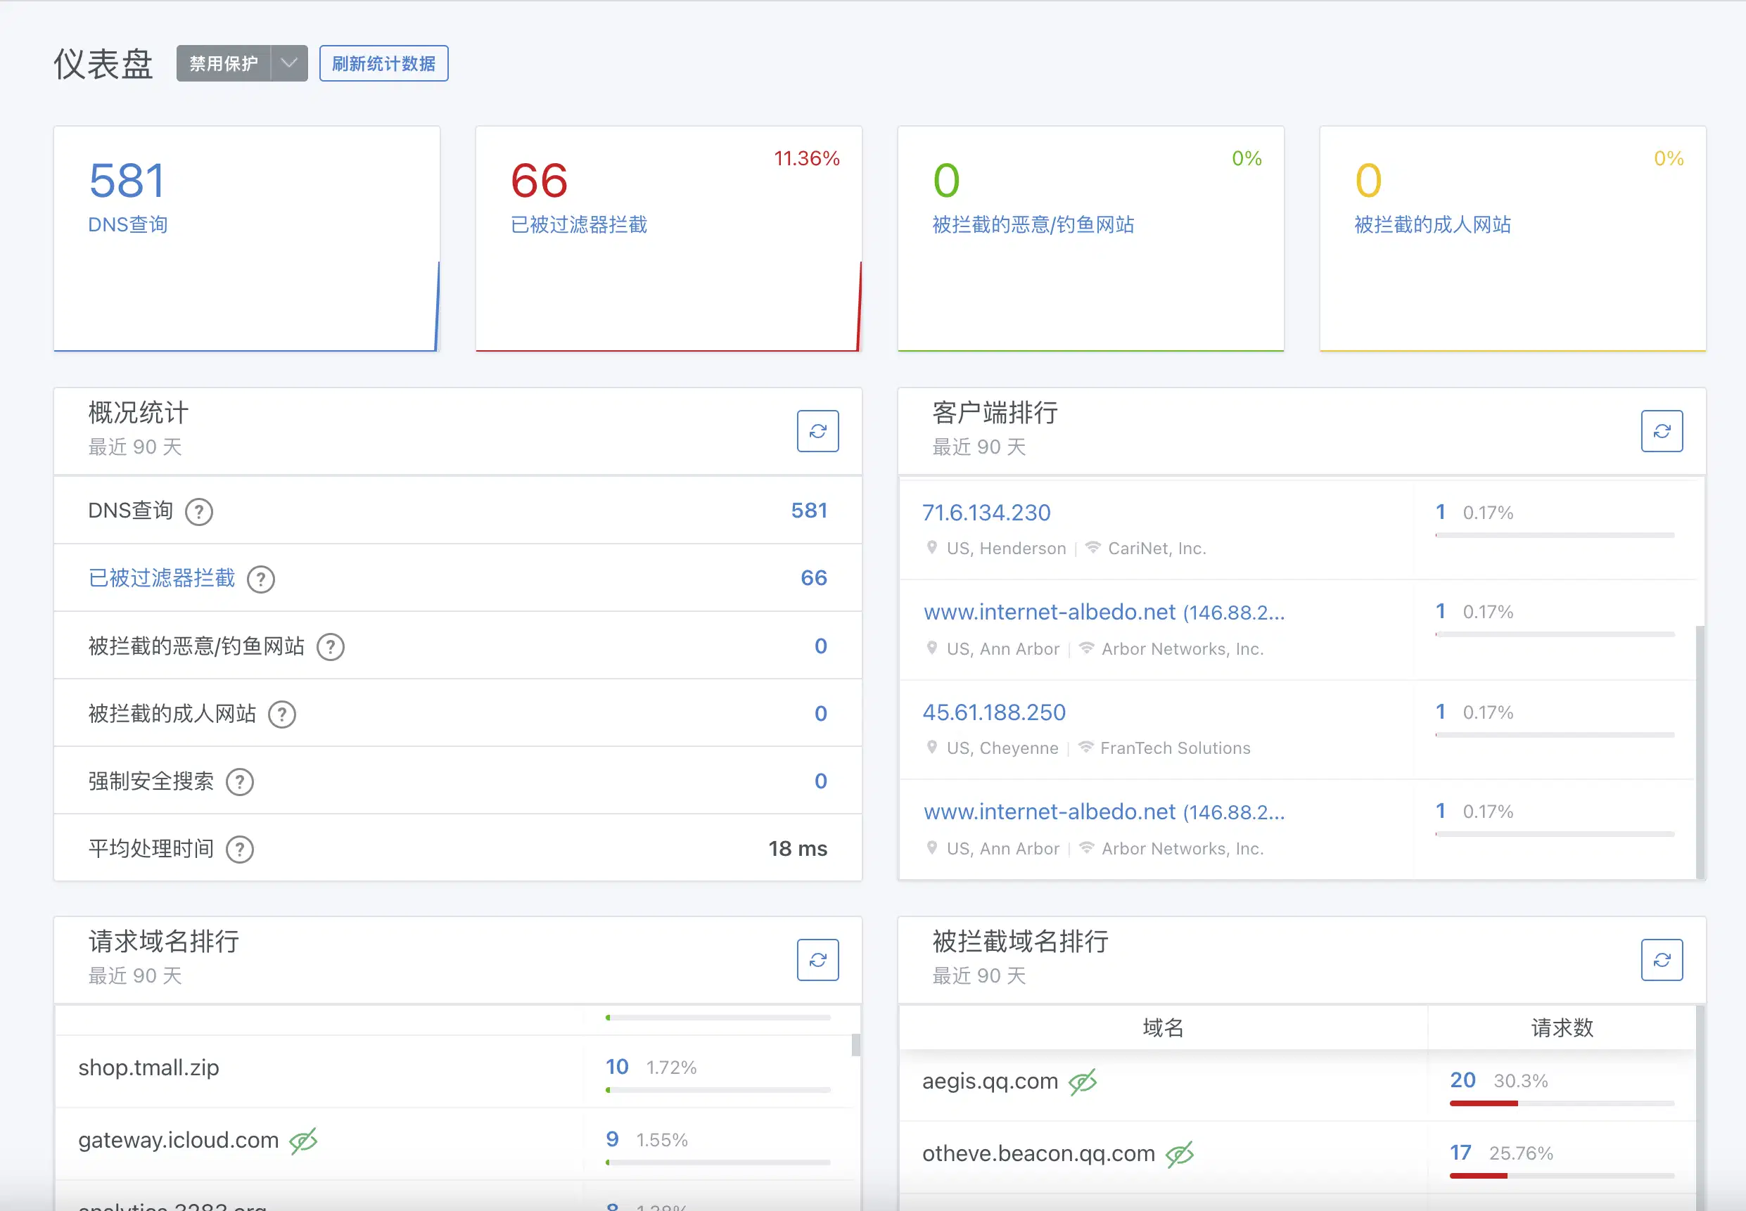This screenshot has height=1211, width=1746.
Task: Open the 已被过滤器拦截 link in 概况统计
Action: pos(162,578)
